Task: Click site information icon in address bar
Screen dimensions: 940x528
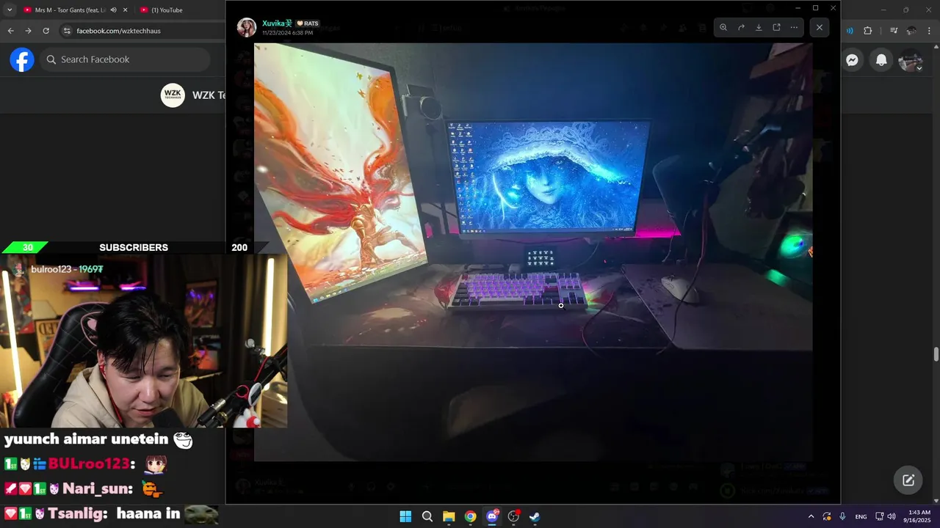Action: coord(67,31)
